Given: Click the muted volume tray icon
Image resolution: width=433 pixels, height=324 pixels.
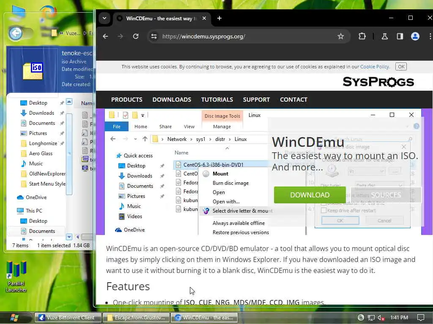Looking at the screenshot, I should (x=381, y=318).
